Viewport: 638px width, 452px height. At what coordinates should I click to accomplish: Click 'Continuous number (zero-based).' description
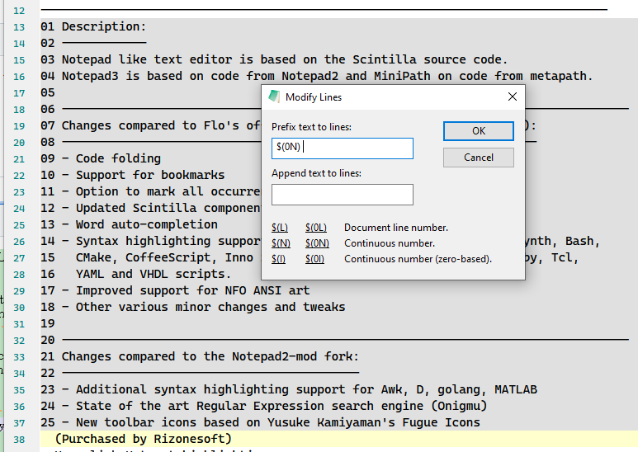[418, 259]
